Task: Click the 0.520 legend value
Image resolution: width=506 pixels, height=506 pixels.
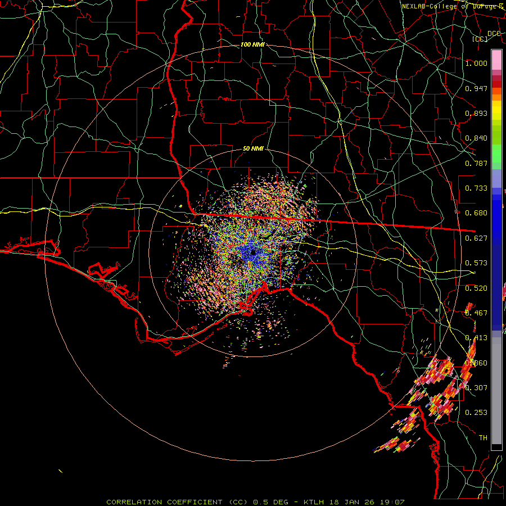Action: (x=476, y=288)
